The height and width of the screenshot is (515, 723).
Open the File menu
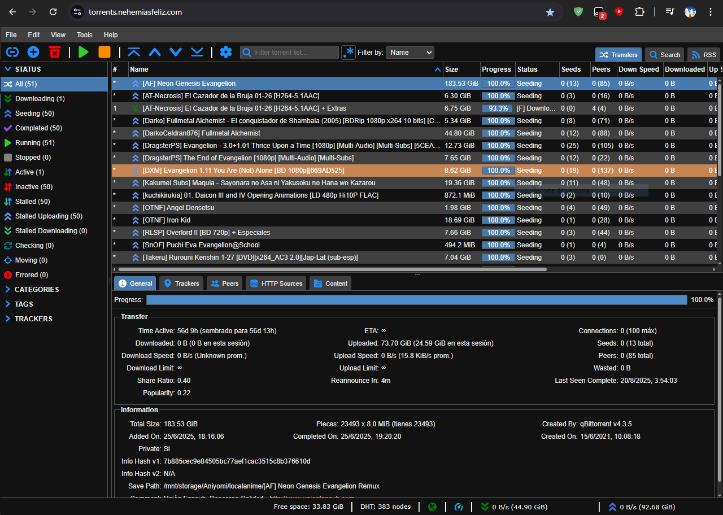coord(11,34)
